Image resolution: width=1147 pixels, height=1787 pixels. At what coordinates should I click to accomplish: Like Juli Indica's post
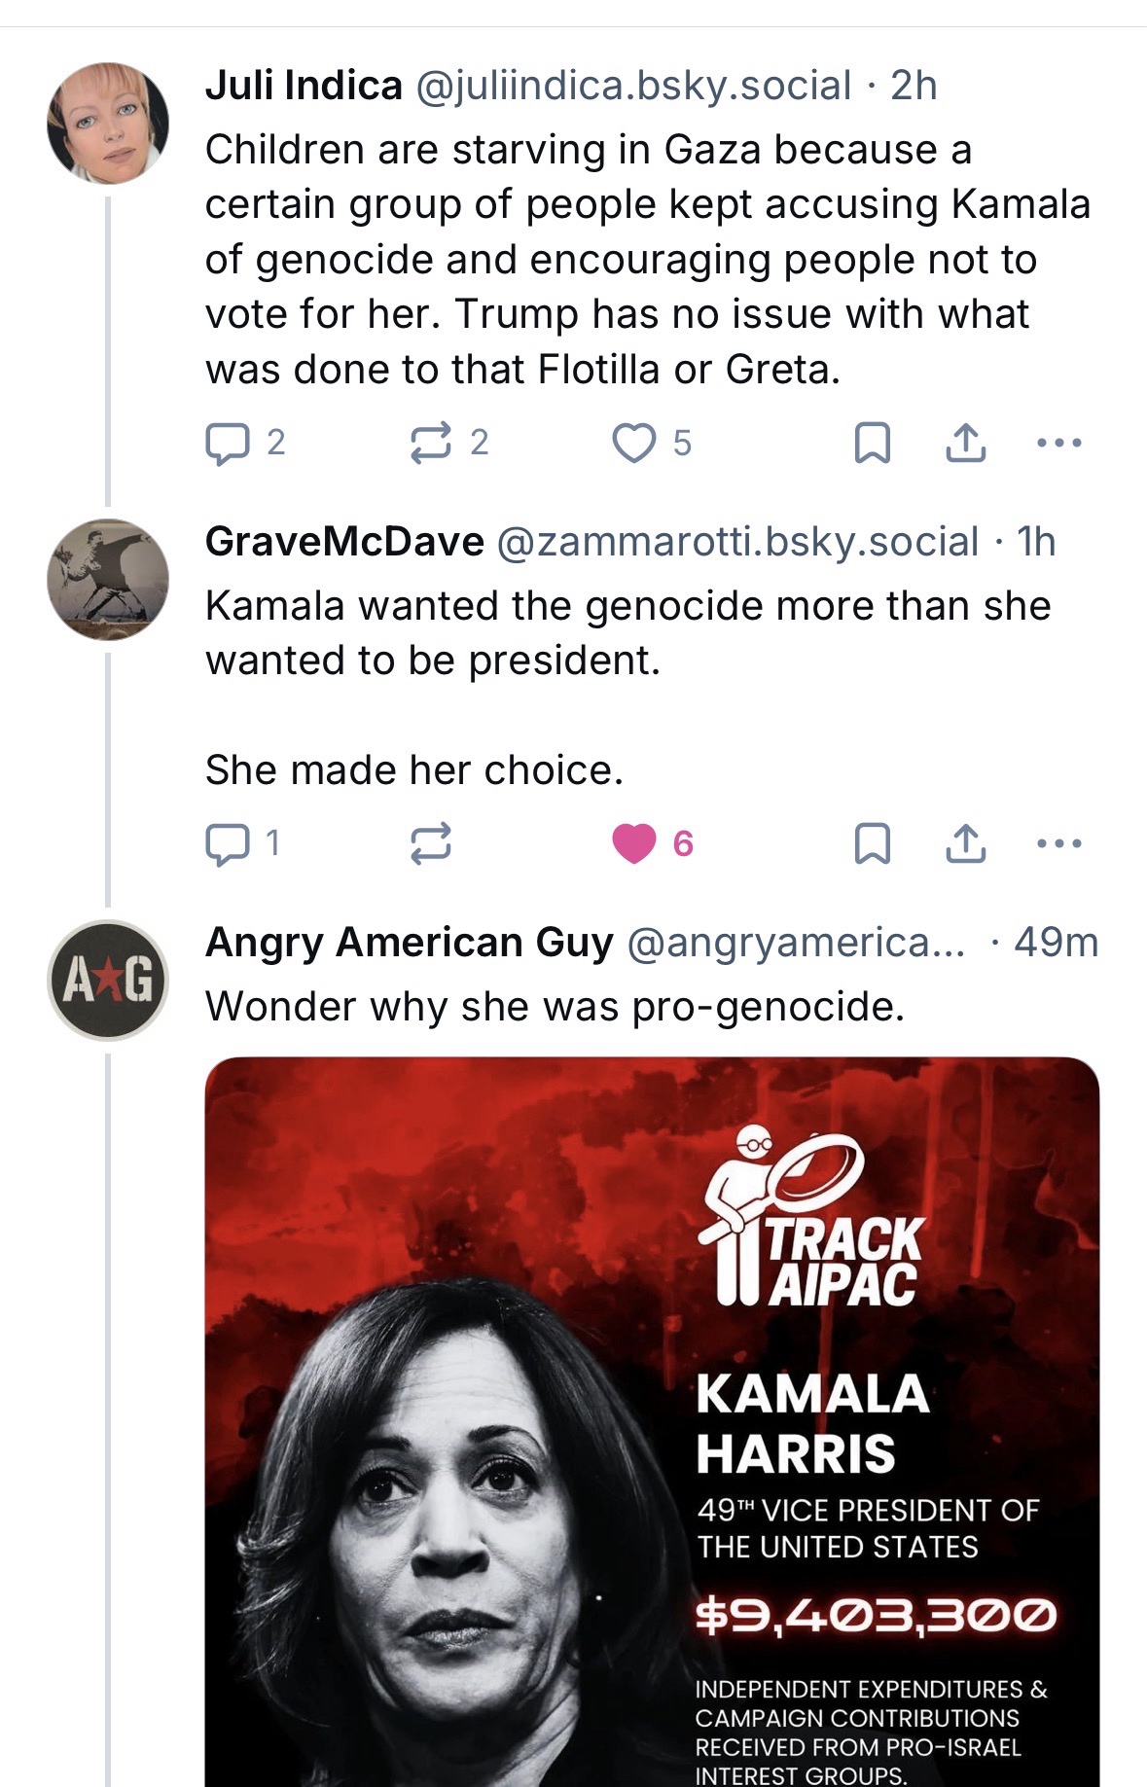(633, 443)
